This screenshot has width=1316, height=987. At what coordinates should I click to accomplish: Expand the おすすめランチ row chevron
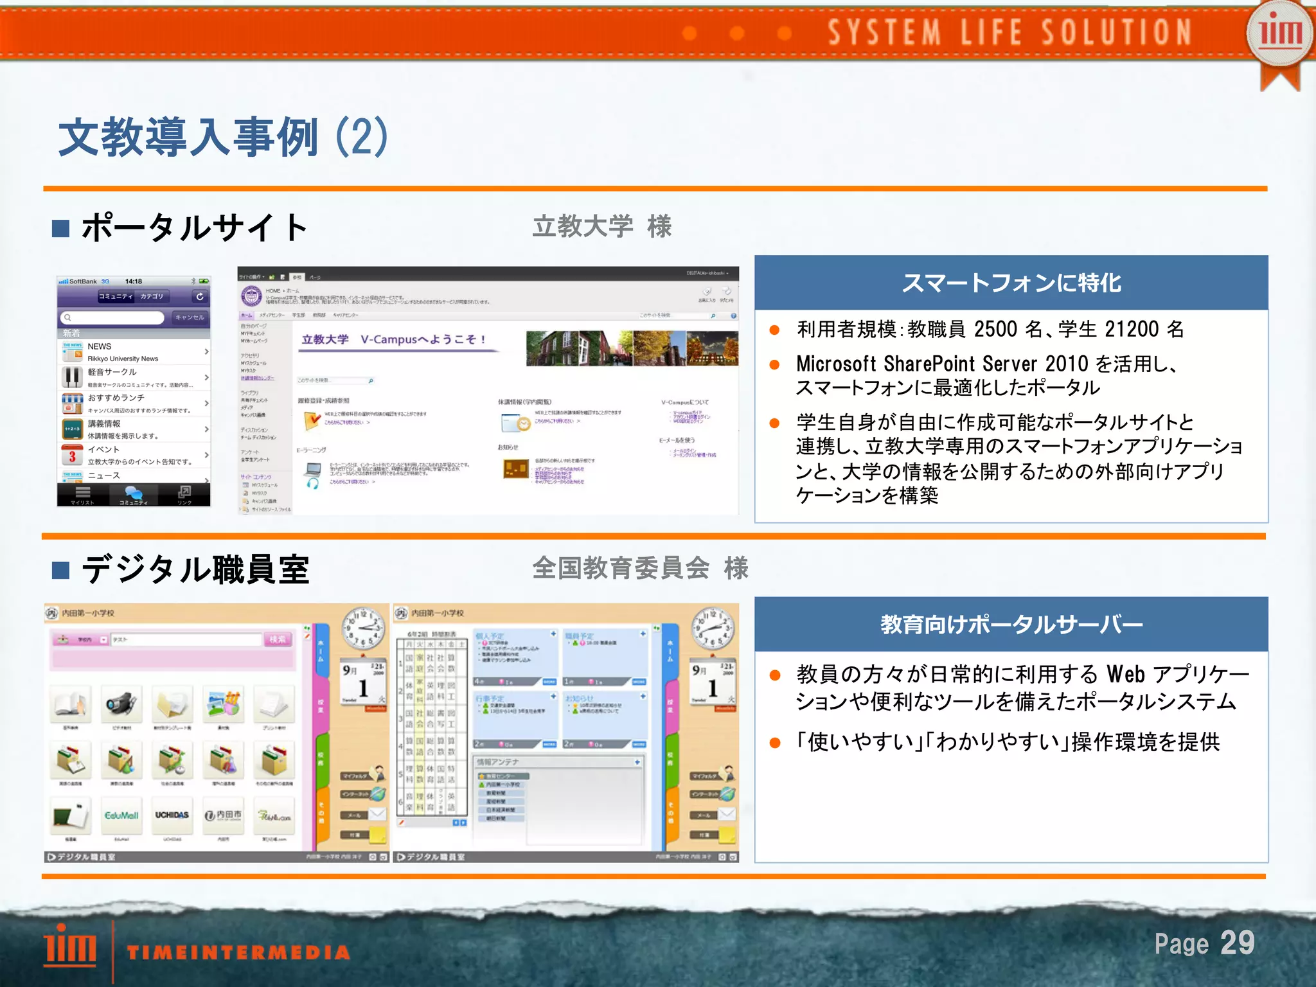(x=206, y=403)
